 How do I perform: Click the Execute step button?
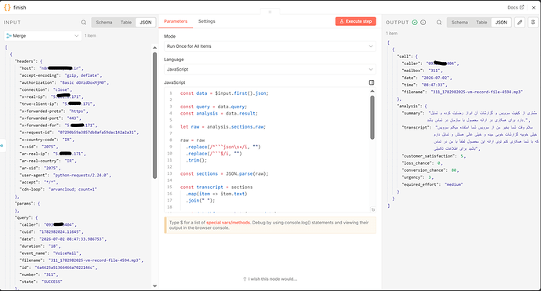point(356,21)
